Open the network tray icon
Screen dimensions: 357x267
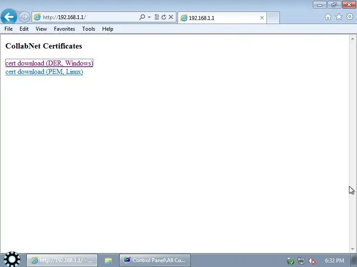tap(301, 261)
